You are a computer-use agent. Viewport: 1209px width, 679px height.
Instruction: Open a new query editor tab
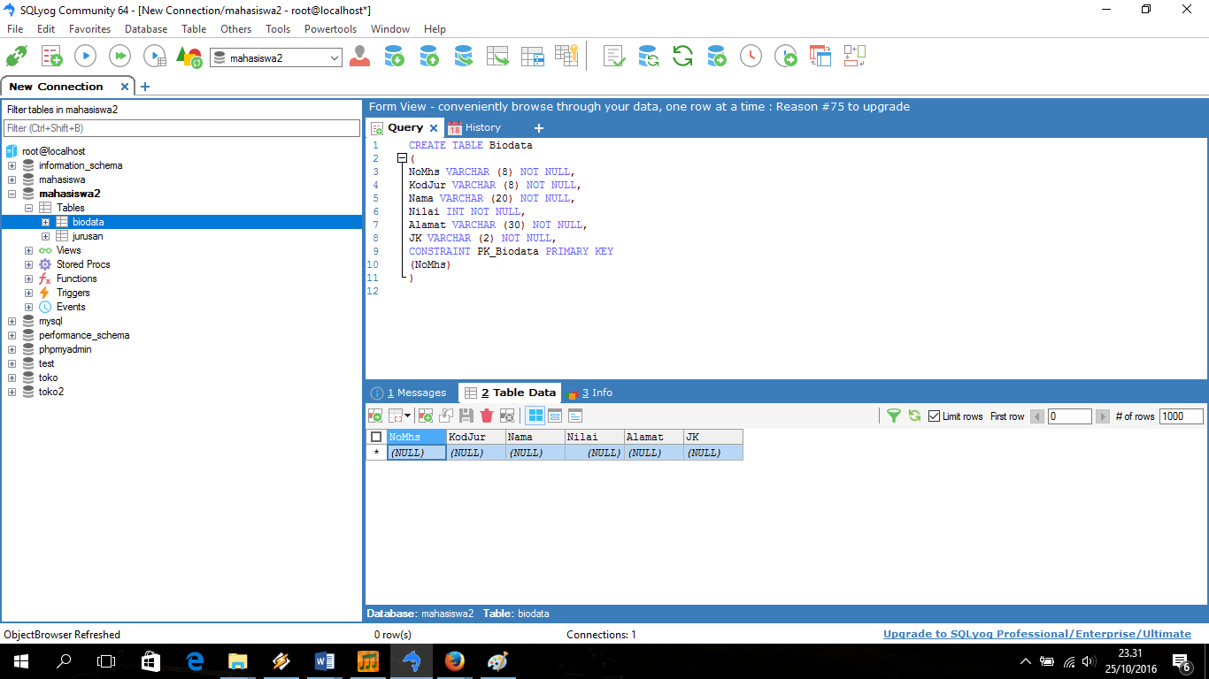[538, 128]
